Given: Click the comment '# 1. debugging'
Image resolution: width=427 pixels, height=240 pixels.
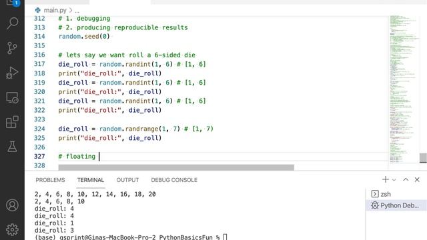Looking at the screenshot, I should point(84,19).
